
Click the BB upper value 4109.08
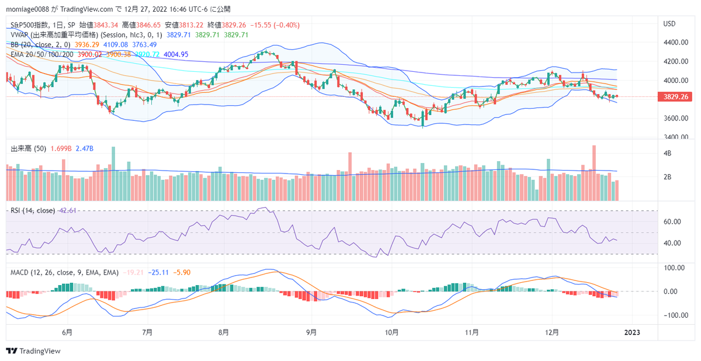click(x=115, y=44)
